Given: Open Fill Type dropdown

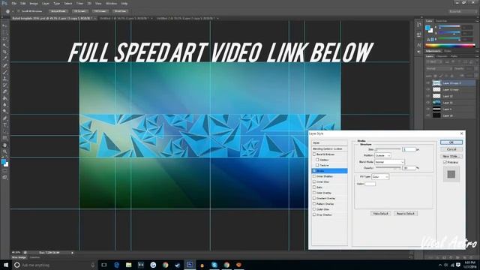Looking at the screenshot, I should (380, 177).
